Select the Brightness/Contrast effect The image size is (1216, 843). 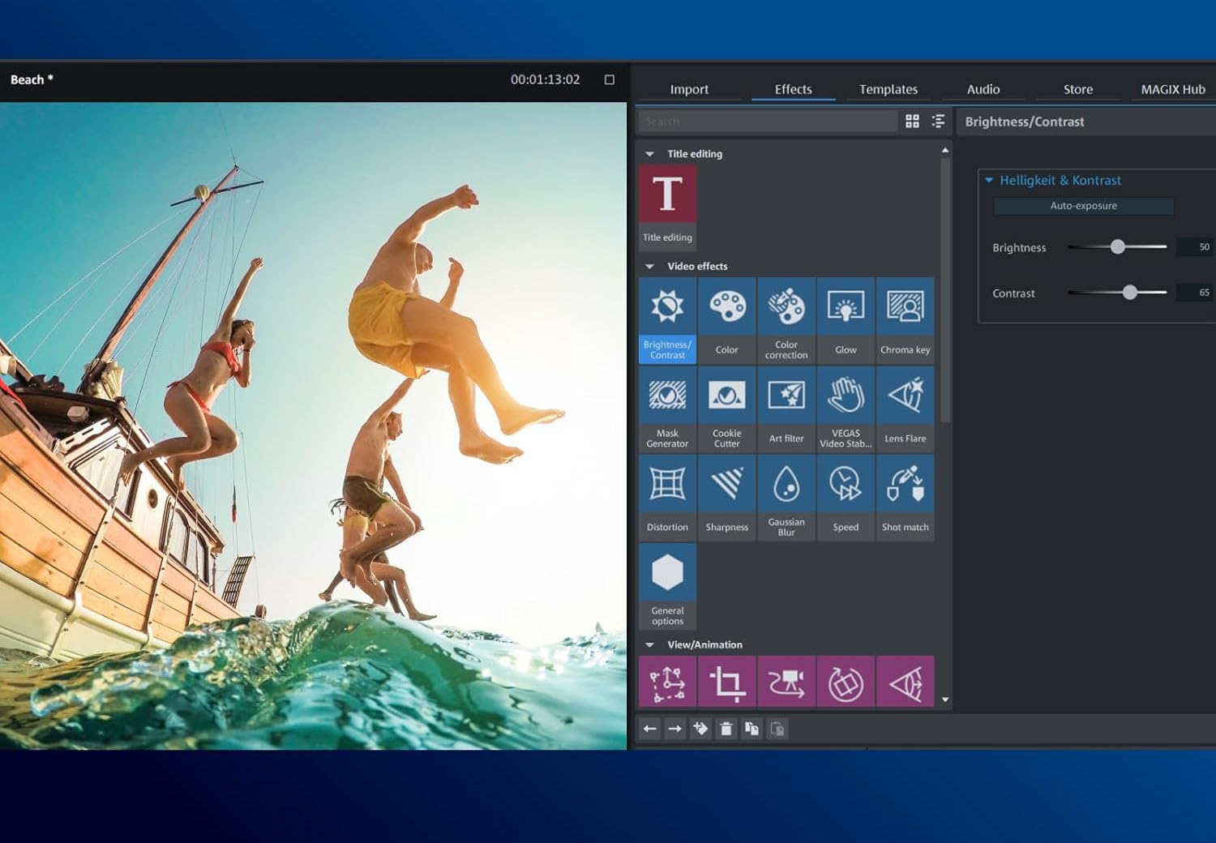pyautogui.click(x=667, y=320)
